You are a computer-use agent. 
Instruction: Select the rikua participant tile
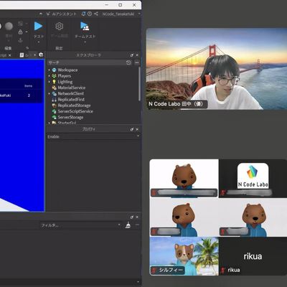pyautogui.click(x=253, y=256)
